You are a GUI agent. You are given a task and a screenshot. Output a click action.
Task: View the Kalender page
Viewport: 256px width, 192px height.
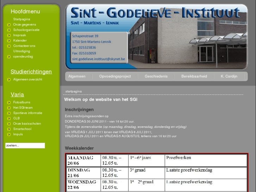pyautogui.click(x=20, y=41)
